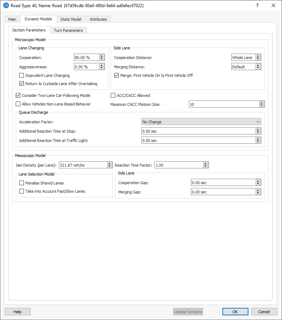Select the Section Parameters sub-tab
The image size is (282, 320).
click(x=29, y=30)
